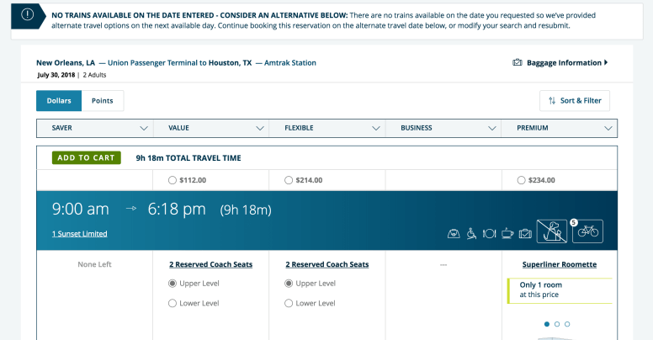Go to second Roomette carousel dot
Viewport: 653px width, 340px height.
pyautogui.click(x=557, y=324)
